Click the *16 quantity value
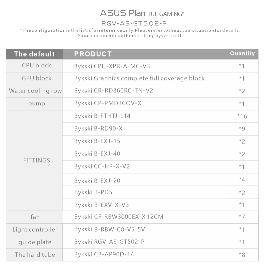The image size is (265, 277). click(x=242, y=116)
